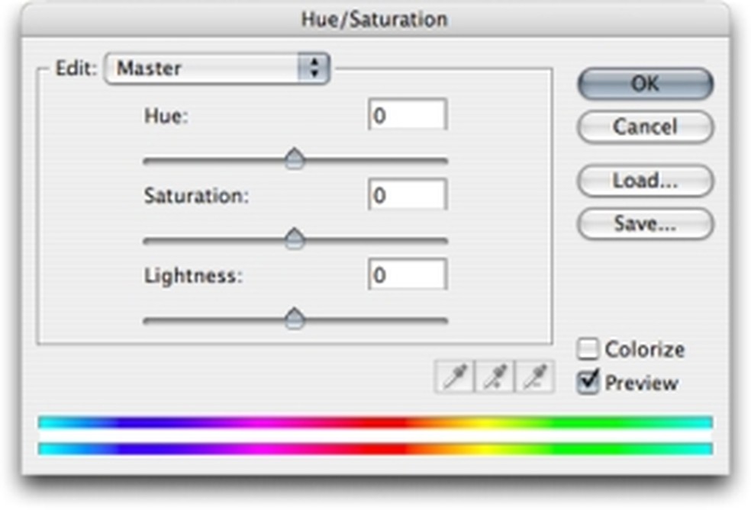Click the Saturation slider handle
Screen dimensions: 751x510
tap(295, 238)
